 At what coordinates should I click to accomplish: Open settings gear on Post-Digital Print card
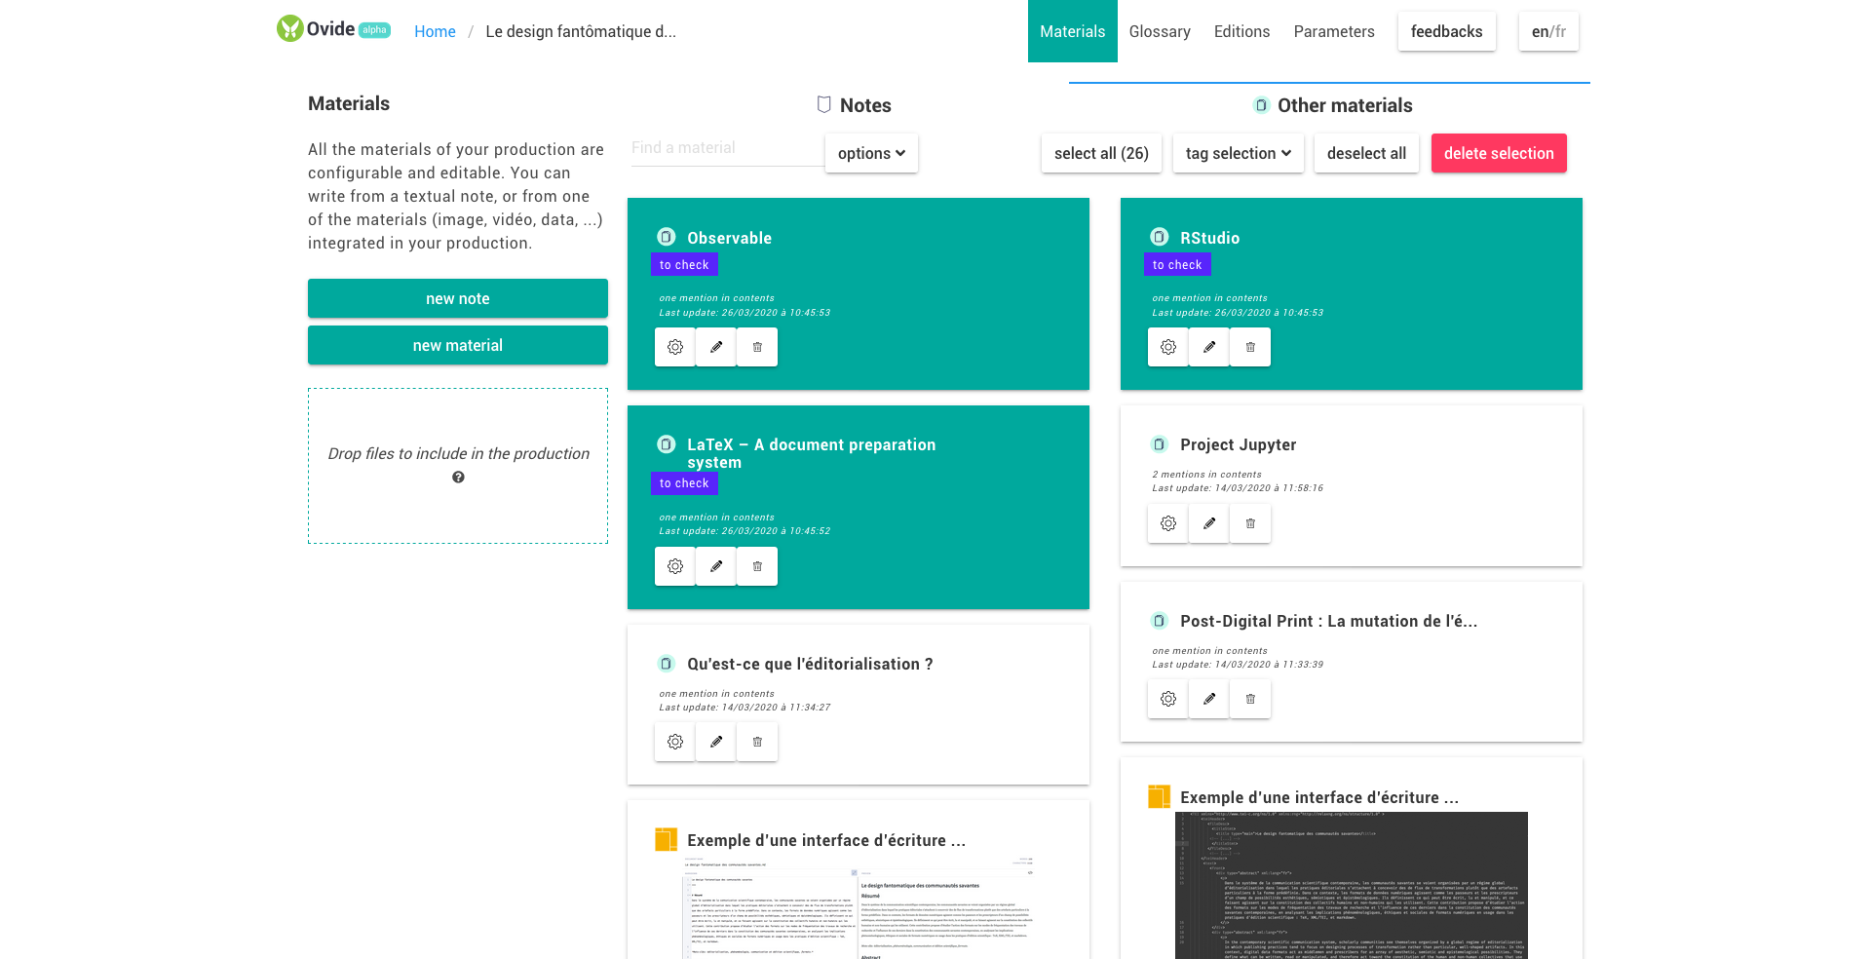pyautogui.click(x=1167, y=699)
